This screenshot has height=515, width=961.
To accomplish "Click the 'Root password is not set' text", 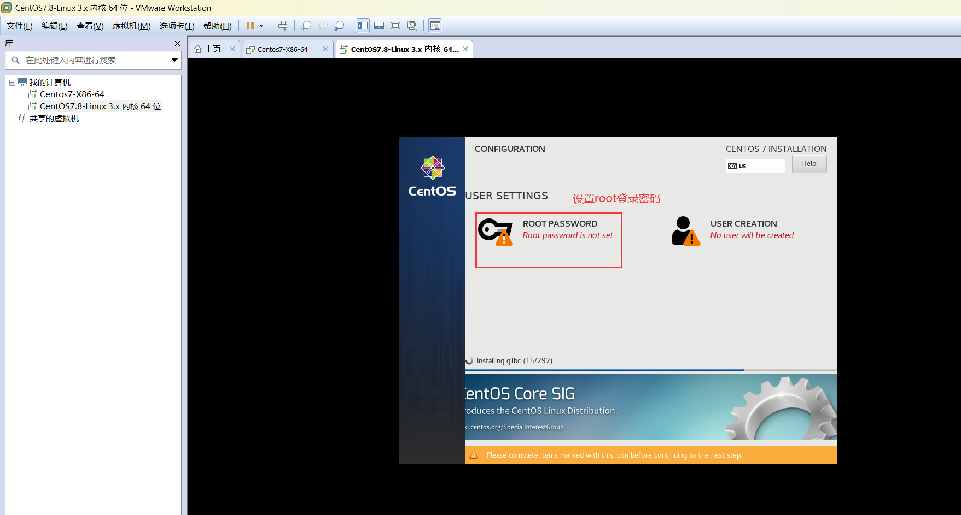I will (568, 235).
